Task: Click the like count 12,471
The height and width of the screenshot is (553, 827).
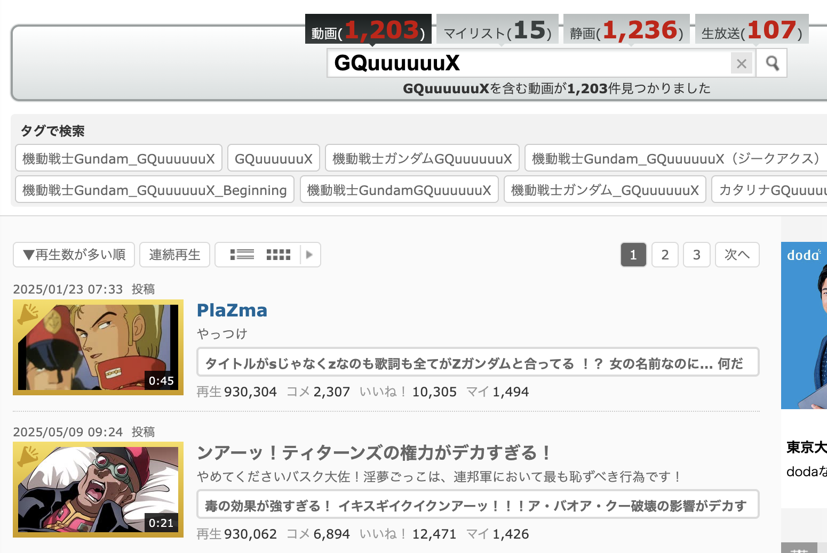Action: tap(434, 534)
